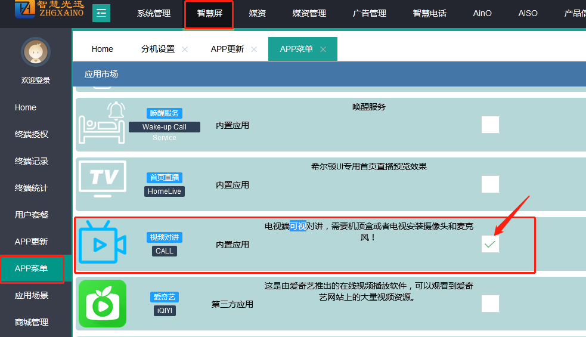Uncheck the 视频对讲 CALL checkbox
The height and width of the screenshot is (337, 586).
490,244
